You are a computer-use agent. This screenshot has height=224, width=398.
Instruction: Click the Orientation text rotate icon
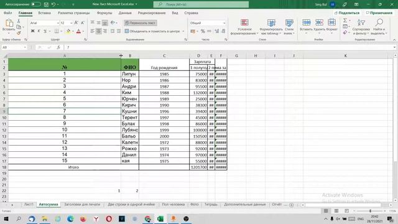113,22
